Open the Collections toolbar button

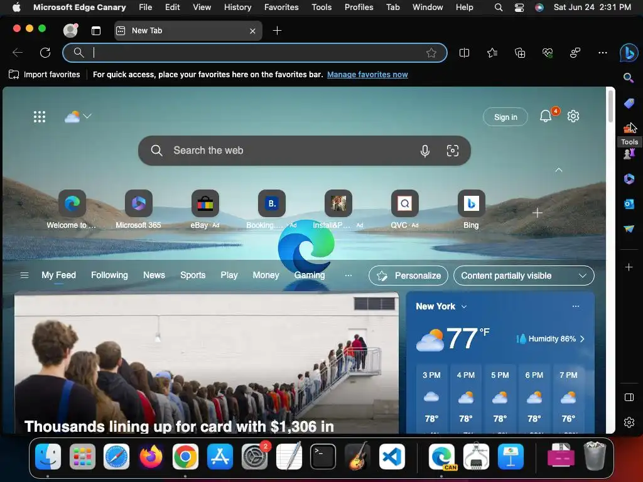[519, 53]
